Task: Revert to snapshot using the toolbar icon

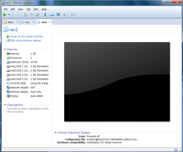Action: click(31, 15)
